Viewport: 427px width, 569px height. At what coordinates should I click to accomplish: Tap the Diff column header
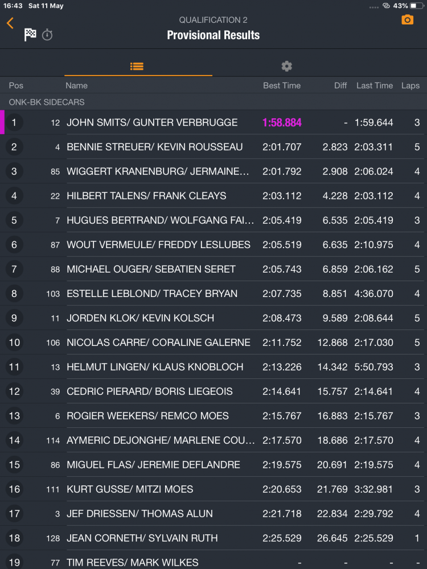pyautogui.click(x=340, y=85)
